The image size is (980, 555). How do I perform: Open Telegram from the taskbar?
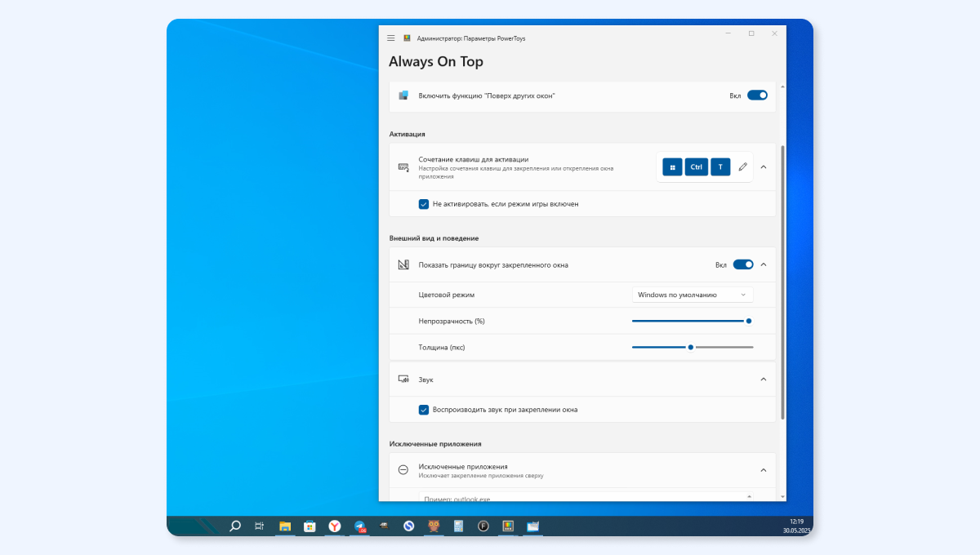pyautogui.click(x=359, y=526)
